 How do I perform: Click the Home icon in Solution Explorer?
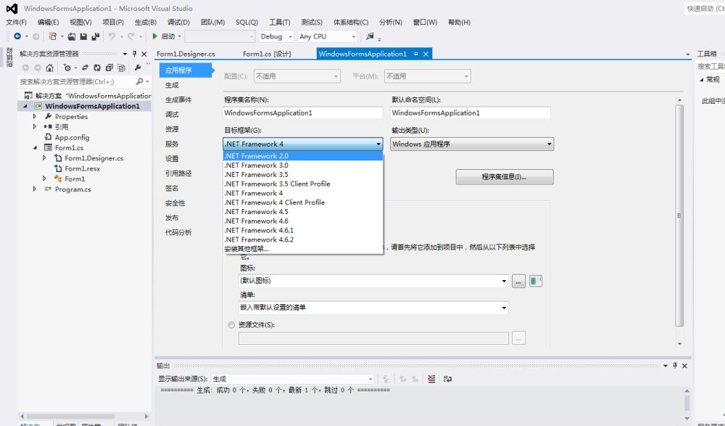coord(49,67)
